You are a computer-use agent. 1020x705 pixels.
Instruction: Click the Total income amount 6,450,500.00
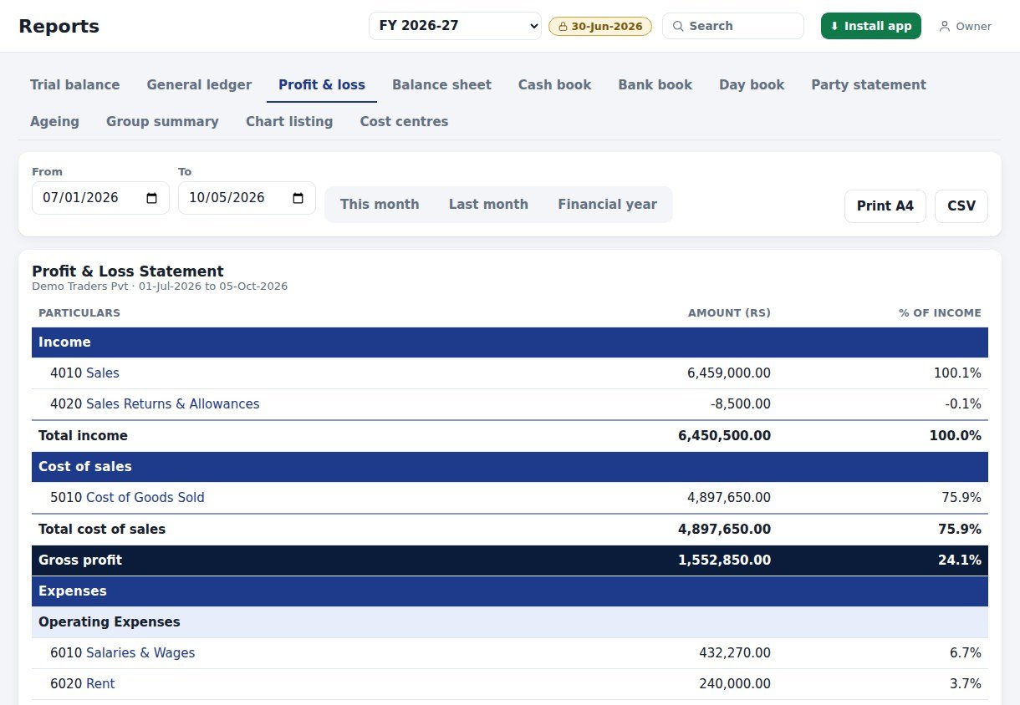click(x=725, y=436)
